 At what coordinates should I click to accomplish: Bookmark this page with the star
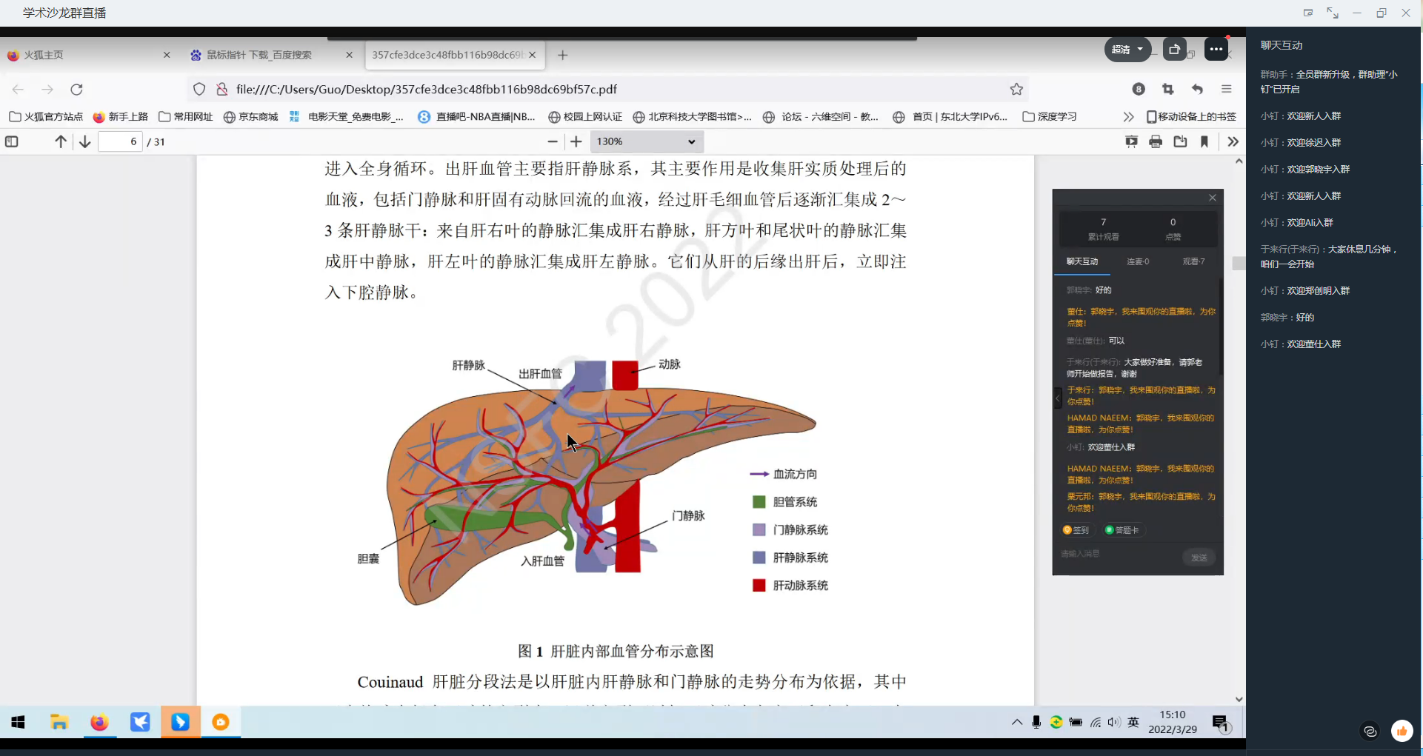click(x=1016, y=90)
